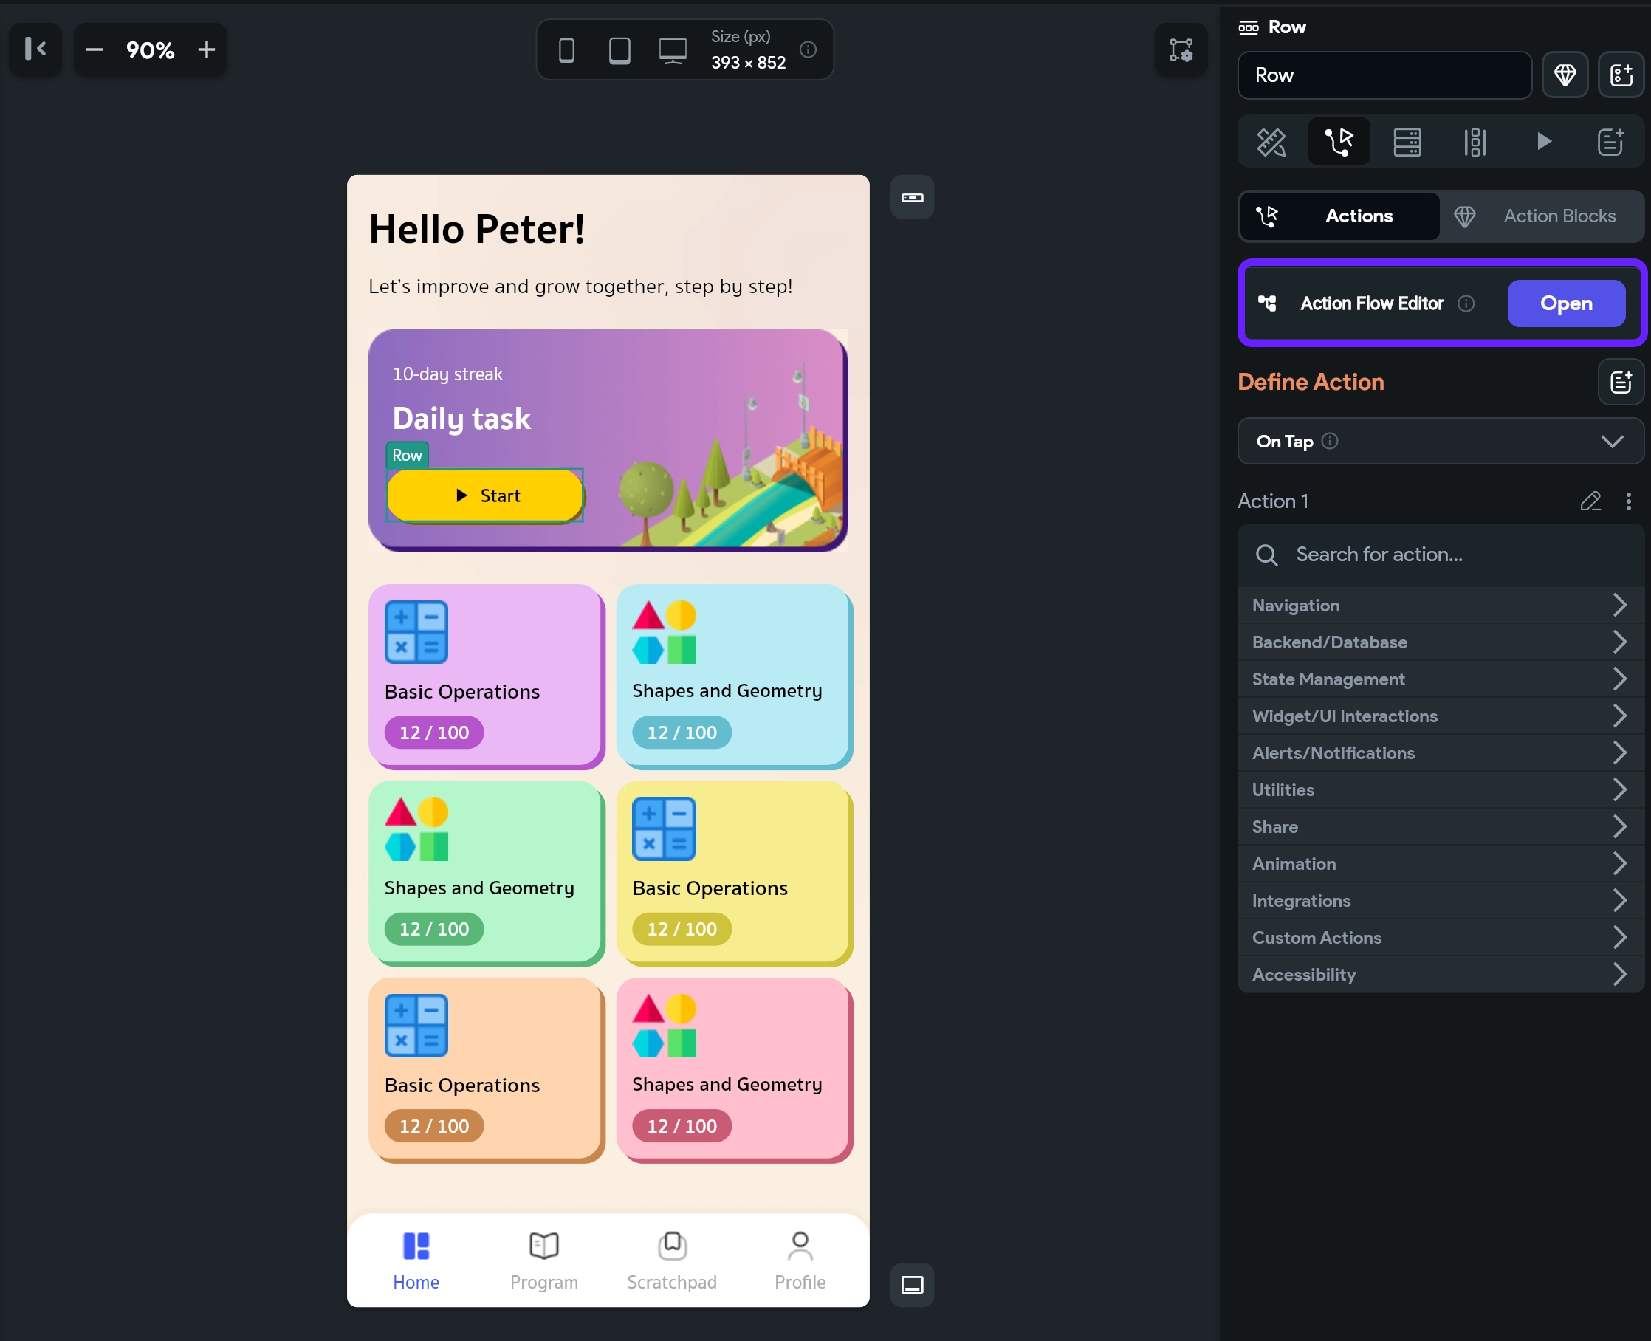Open the Backend Query tab icon

pyautogui.click(x=1406, y=142)
